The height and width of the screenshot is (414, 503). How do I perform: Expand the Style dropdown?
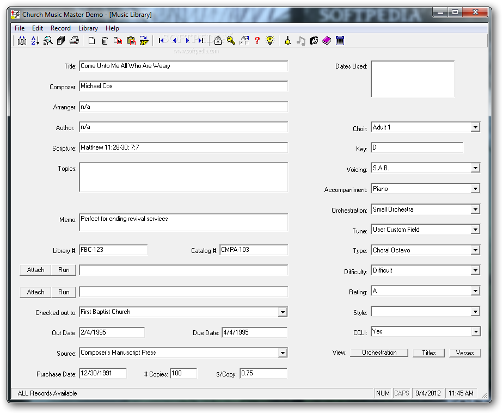point(475,311)
